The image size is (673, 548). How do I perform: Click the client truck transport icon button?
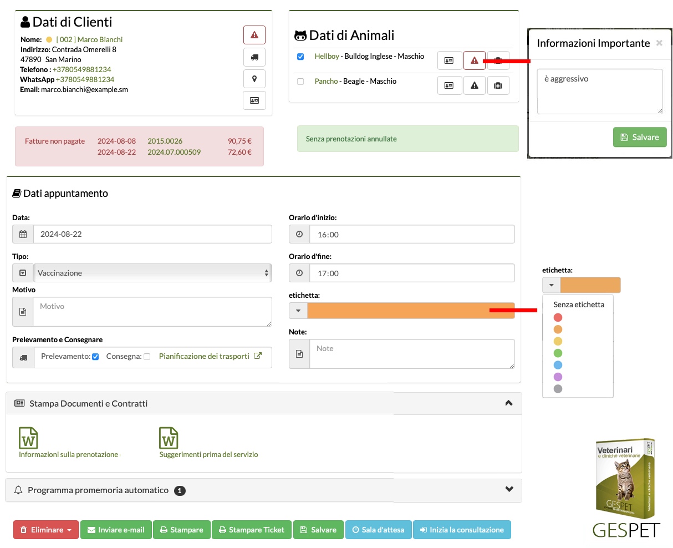click(x=254, y=57)
